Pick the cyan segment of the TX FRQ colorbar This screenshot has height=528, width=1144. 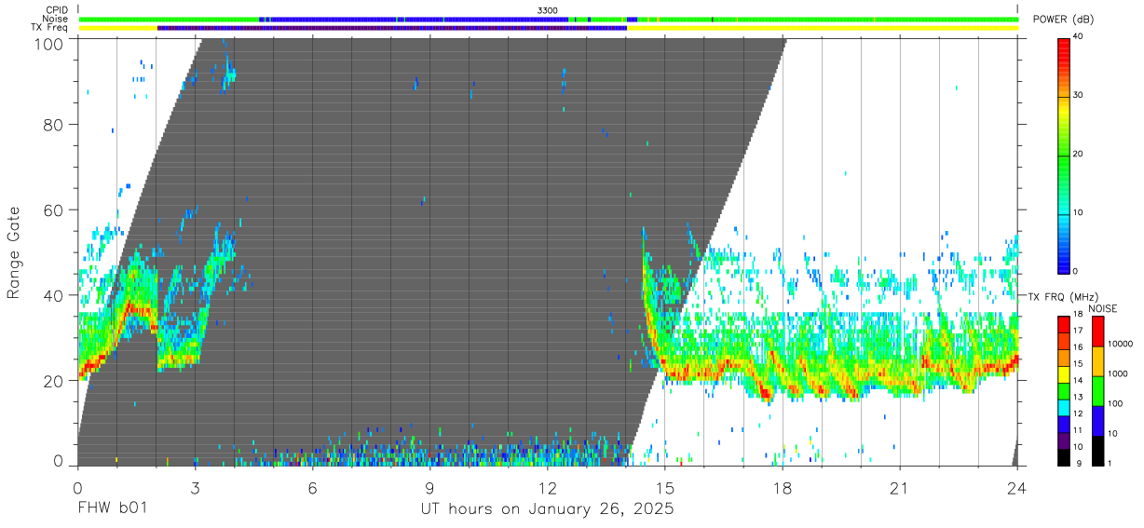pos(1063,408)
